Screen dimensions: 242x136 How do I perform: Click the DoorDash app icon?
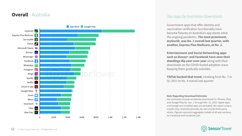tap(36, 104)
